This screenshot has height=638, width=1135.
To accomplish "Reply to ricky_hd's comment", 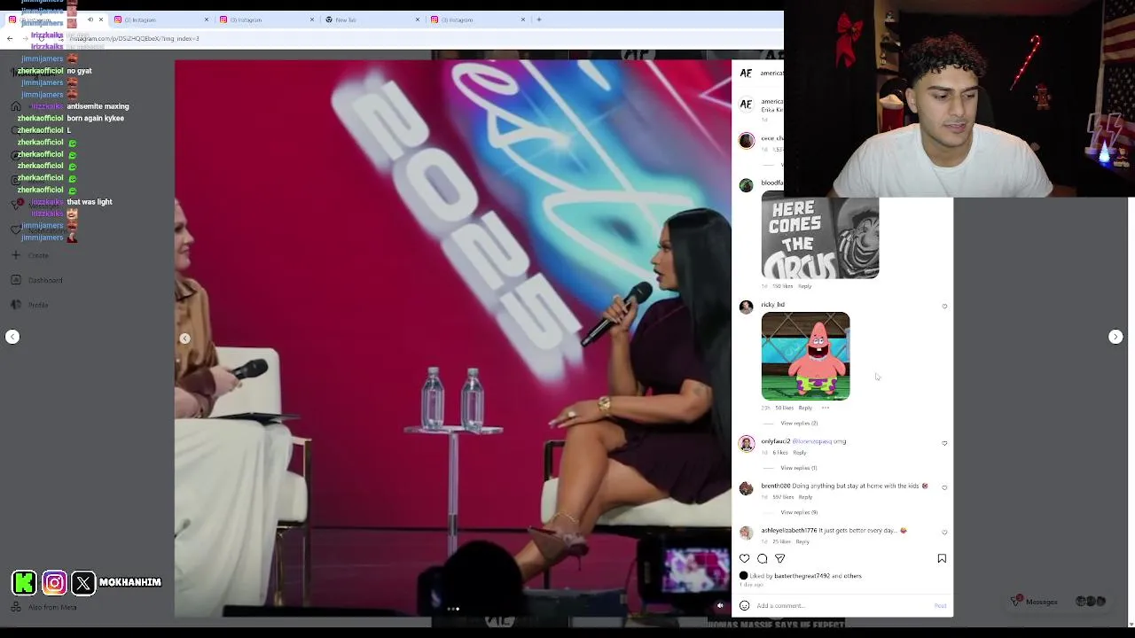I will pyautogui.click(x=805, y=408).
